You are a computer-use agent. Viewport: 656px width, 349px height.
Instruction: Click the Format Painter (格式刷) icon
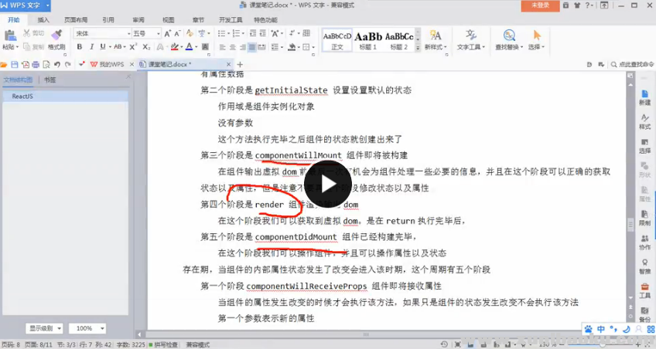[56, 35]
